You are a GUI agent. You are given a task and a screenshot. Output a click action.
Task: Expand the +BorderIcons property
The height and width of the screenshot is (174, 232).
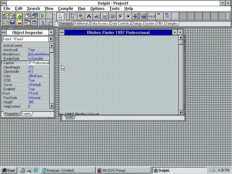[x=3, y=54]
